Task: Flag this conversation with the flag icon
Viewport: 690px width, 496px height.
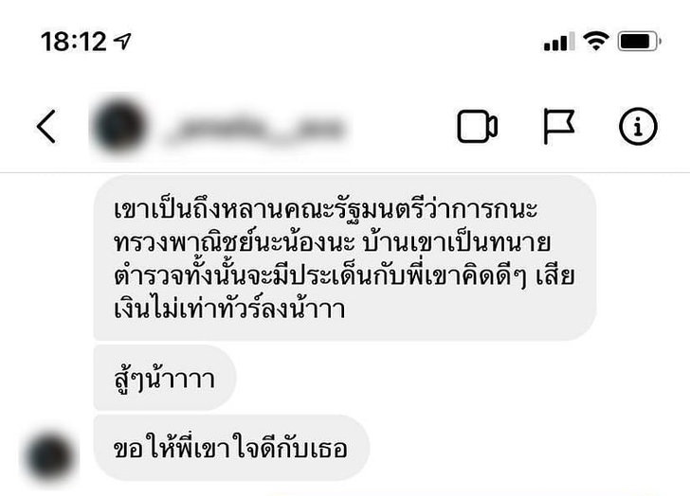Action: (x=559, y=127)
